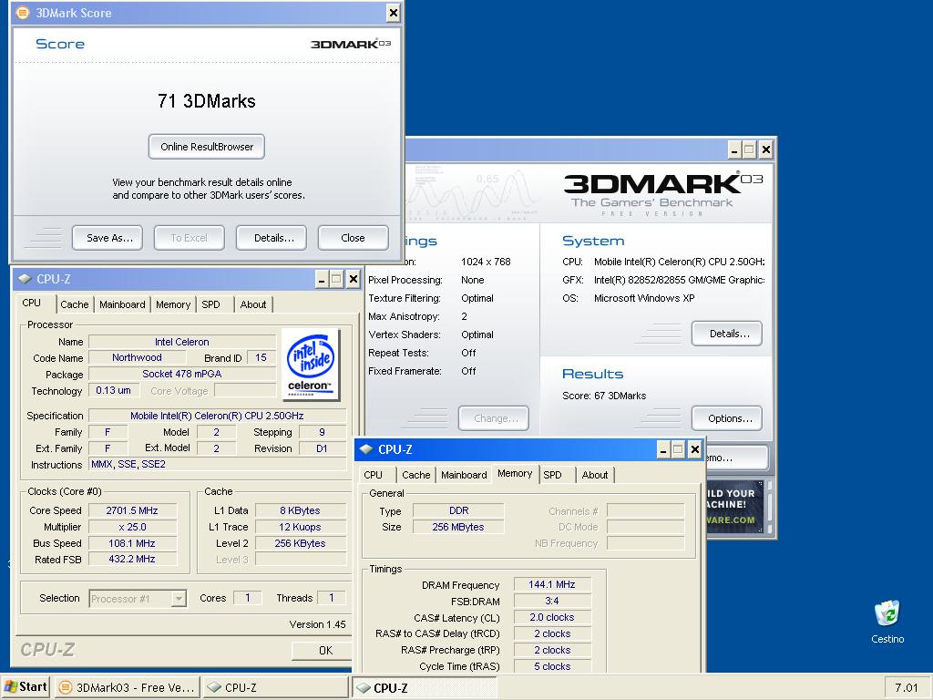
Task: Open the Online ResultBrowser
Action: coord(207,147)
